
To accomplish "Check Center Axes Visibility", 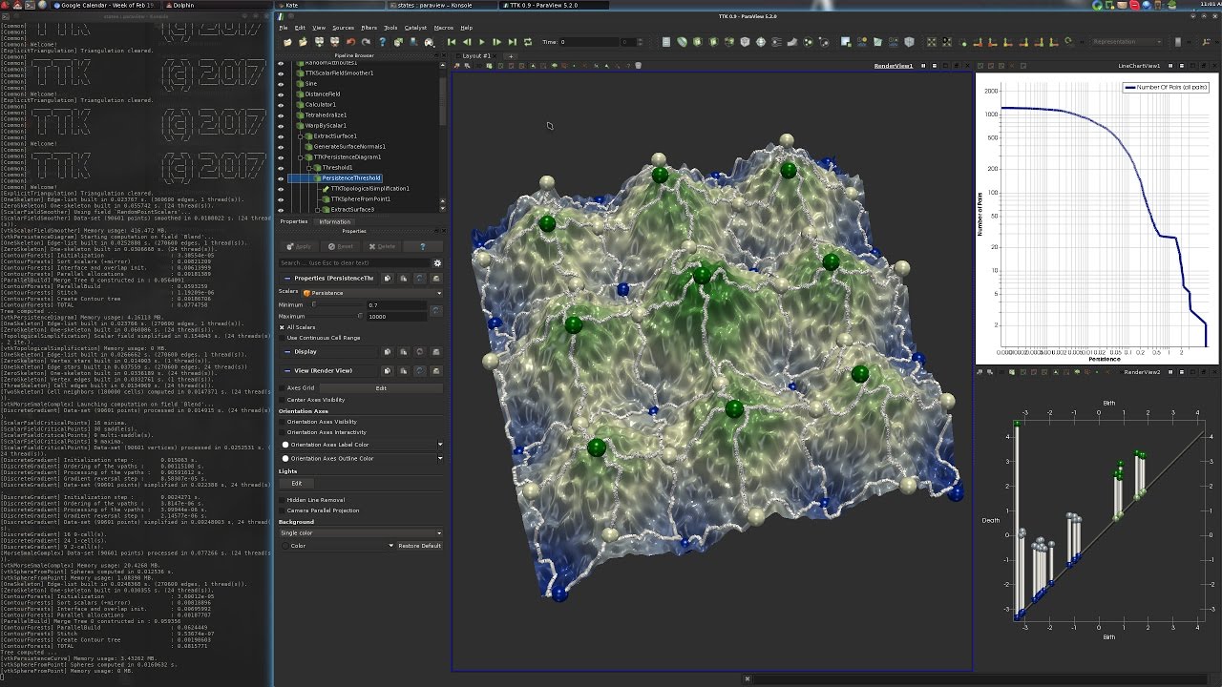I will coord(283,400).
